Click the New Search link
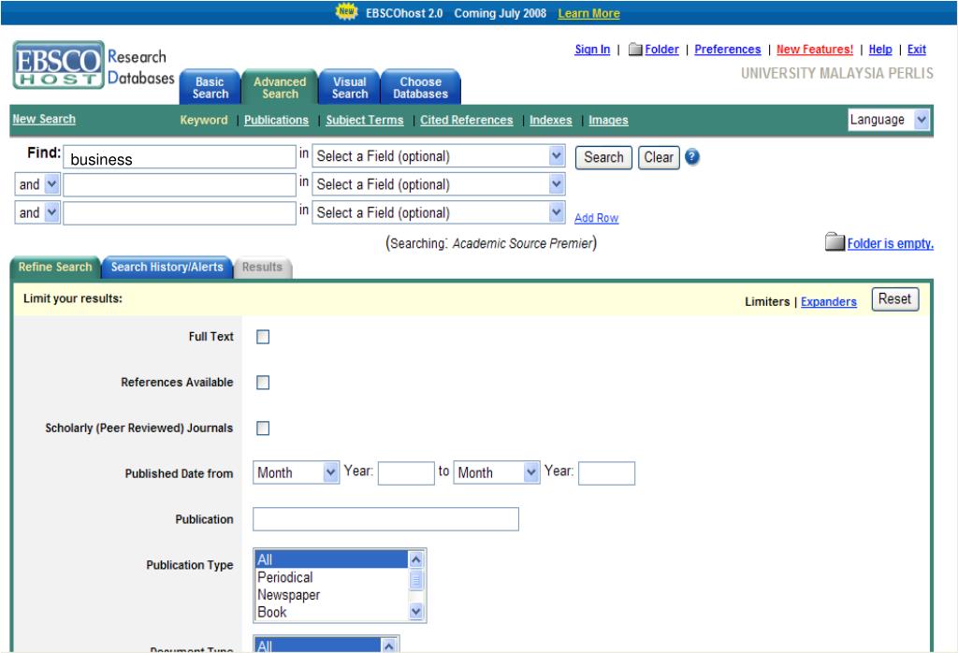 coord(44,119)
